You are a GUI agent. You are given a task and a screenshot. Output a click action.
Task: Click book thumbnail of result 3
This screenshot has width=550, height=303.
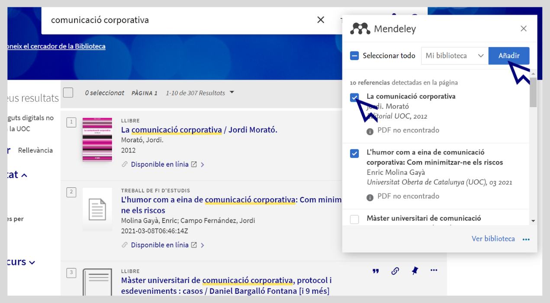[97, 282]
